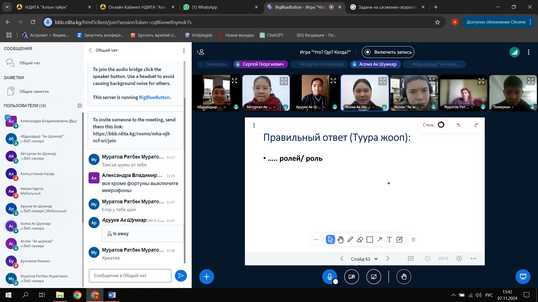Click the chat message input field

[x=130, y=276]
